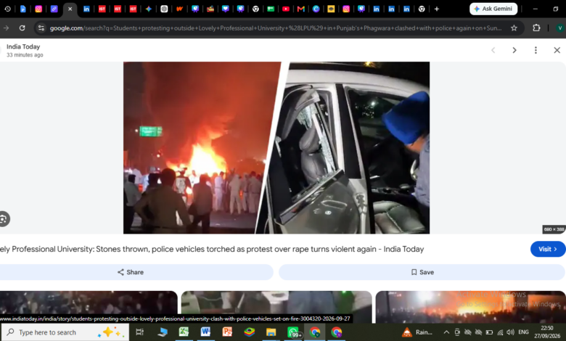Switch to the YouTube browser tab

tap(286, 9)
